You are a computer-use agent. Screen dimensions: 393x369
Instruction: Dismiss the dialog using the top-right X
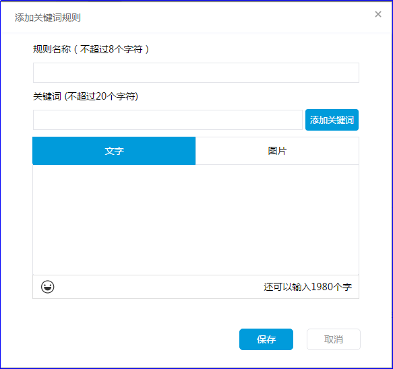pos(378,14)
